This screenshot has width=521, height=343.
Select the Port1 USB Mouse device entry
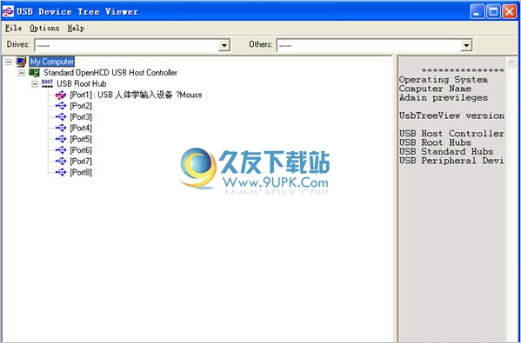point(136,96)
